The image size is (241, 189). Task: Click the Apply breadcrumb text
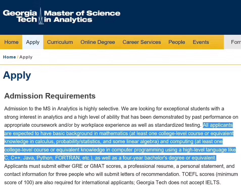(26, 57)
